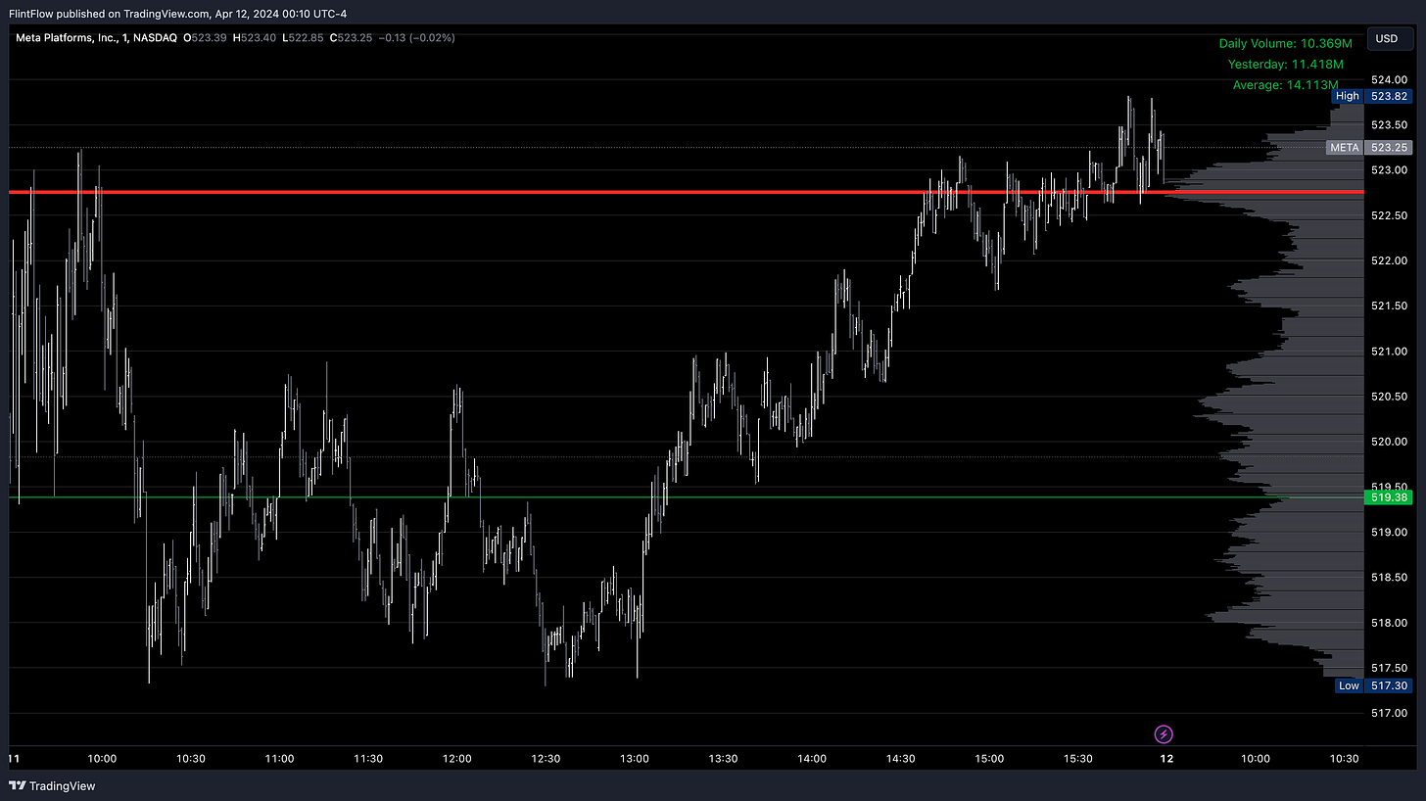Click the Average: 14.113M text
The height and width of the screenshot is (801, 1426).
pyautogui.click(x=1285, y=85)
